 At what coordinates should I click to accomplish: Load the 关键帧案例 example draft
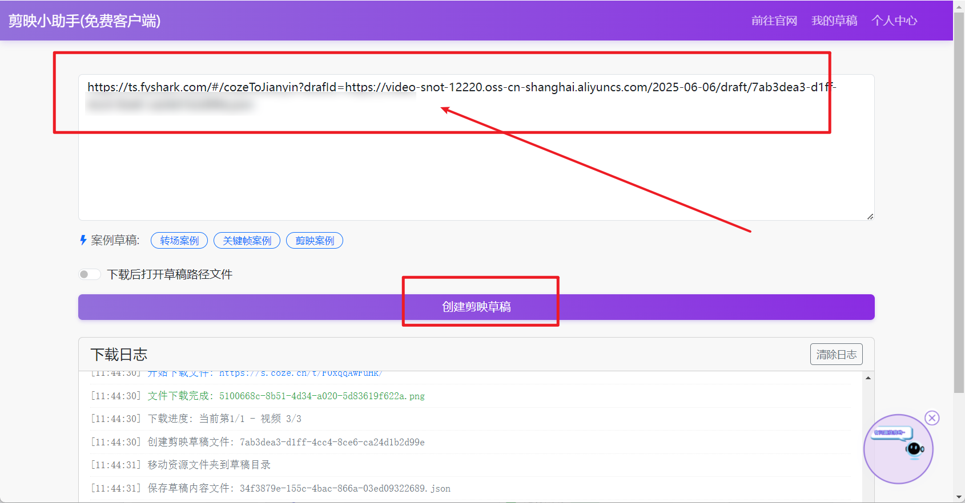coord(247,241)
